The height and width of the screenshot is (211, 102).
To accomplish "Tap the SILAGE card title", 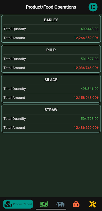I will (51, 80).
